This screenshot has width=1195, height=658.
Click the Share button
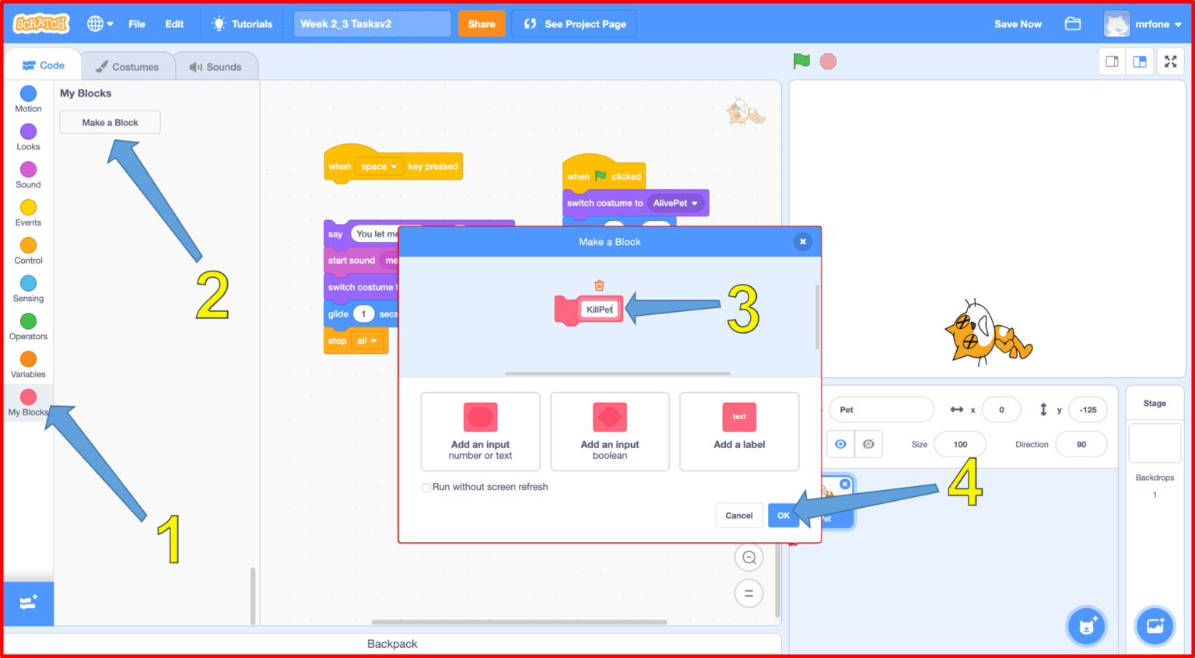481,23
